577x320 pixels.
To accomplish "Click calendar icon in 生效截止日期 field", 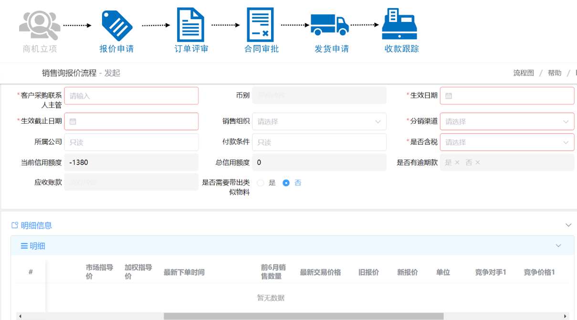I will coord(73,122).
